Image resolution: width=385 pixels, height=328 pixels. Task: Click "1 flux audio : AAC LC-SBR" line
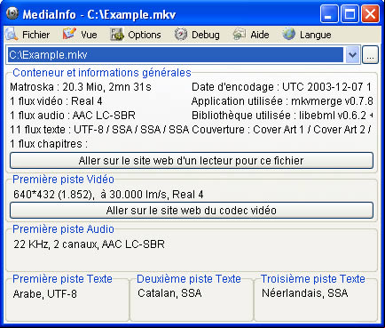point(73,116)
